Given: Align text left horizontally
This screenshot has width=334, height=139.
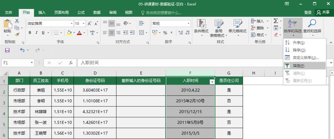Looking at the screenshot, I should [105, 33].
